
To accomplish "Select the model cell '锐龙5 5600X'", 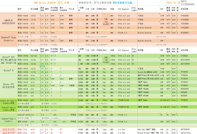I will (23, 28).
